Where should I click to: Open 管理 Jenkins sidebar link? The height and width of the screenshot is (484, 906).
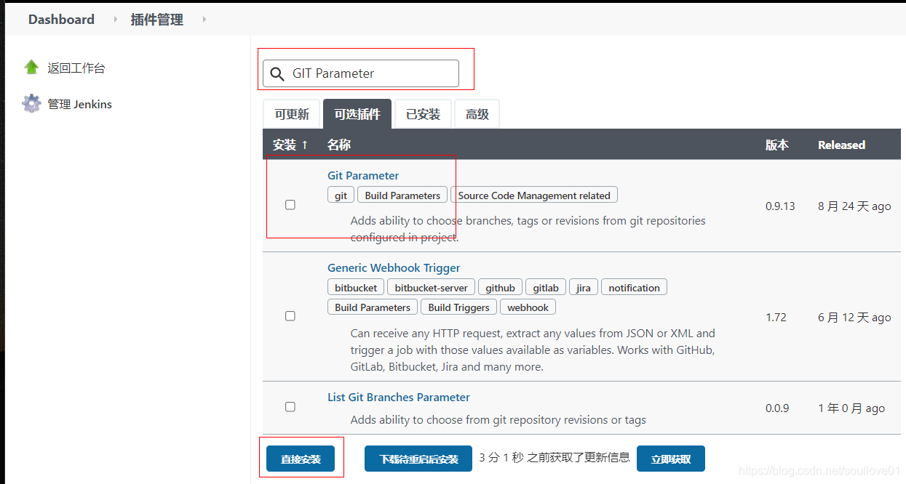[x=80, y=104]
